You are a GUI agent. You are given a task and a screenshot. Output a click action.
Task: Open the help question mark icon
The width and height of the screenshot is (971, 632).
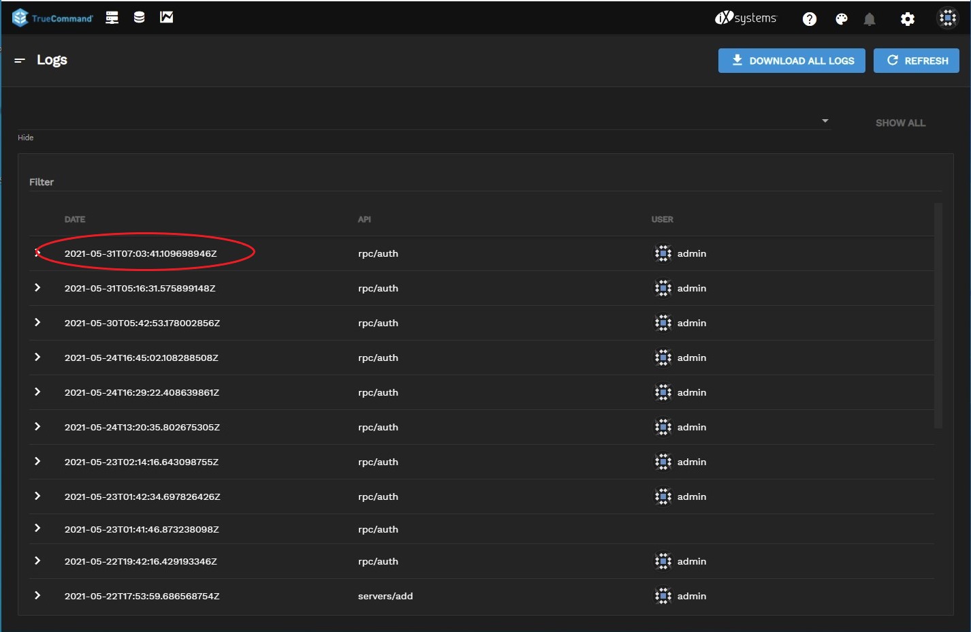pos(810,19)
